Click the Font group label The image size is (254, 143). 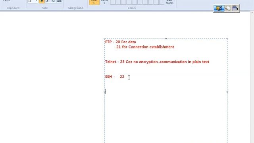tap(44, 8)
